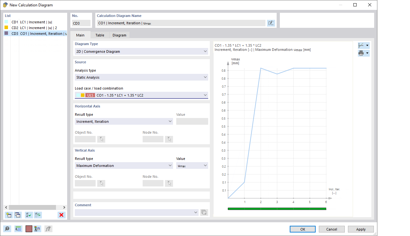The width and height of the screenshot is (410, 236).
Task: Delete calculation diagram CD3
Action: (61, 215)
